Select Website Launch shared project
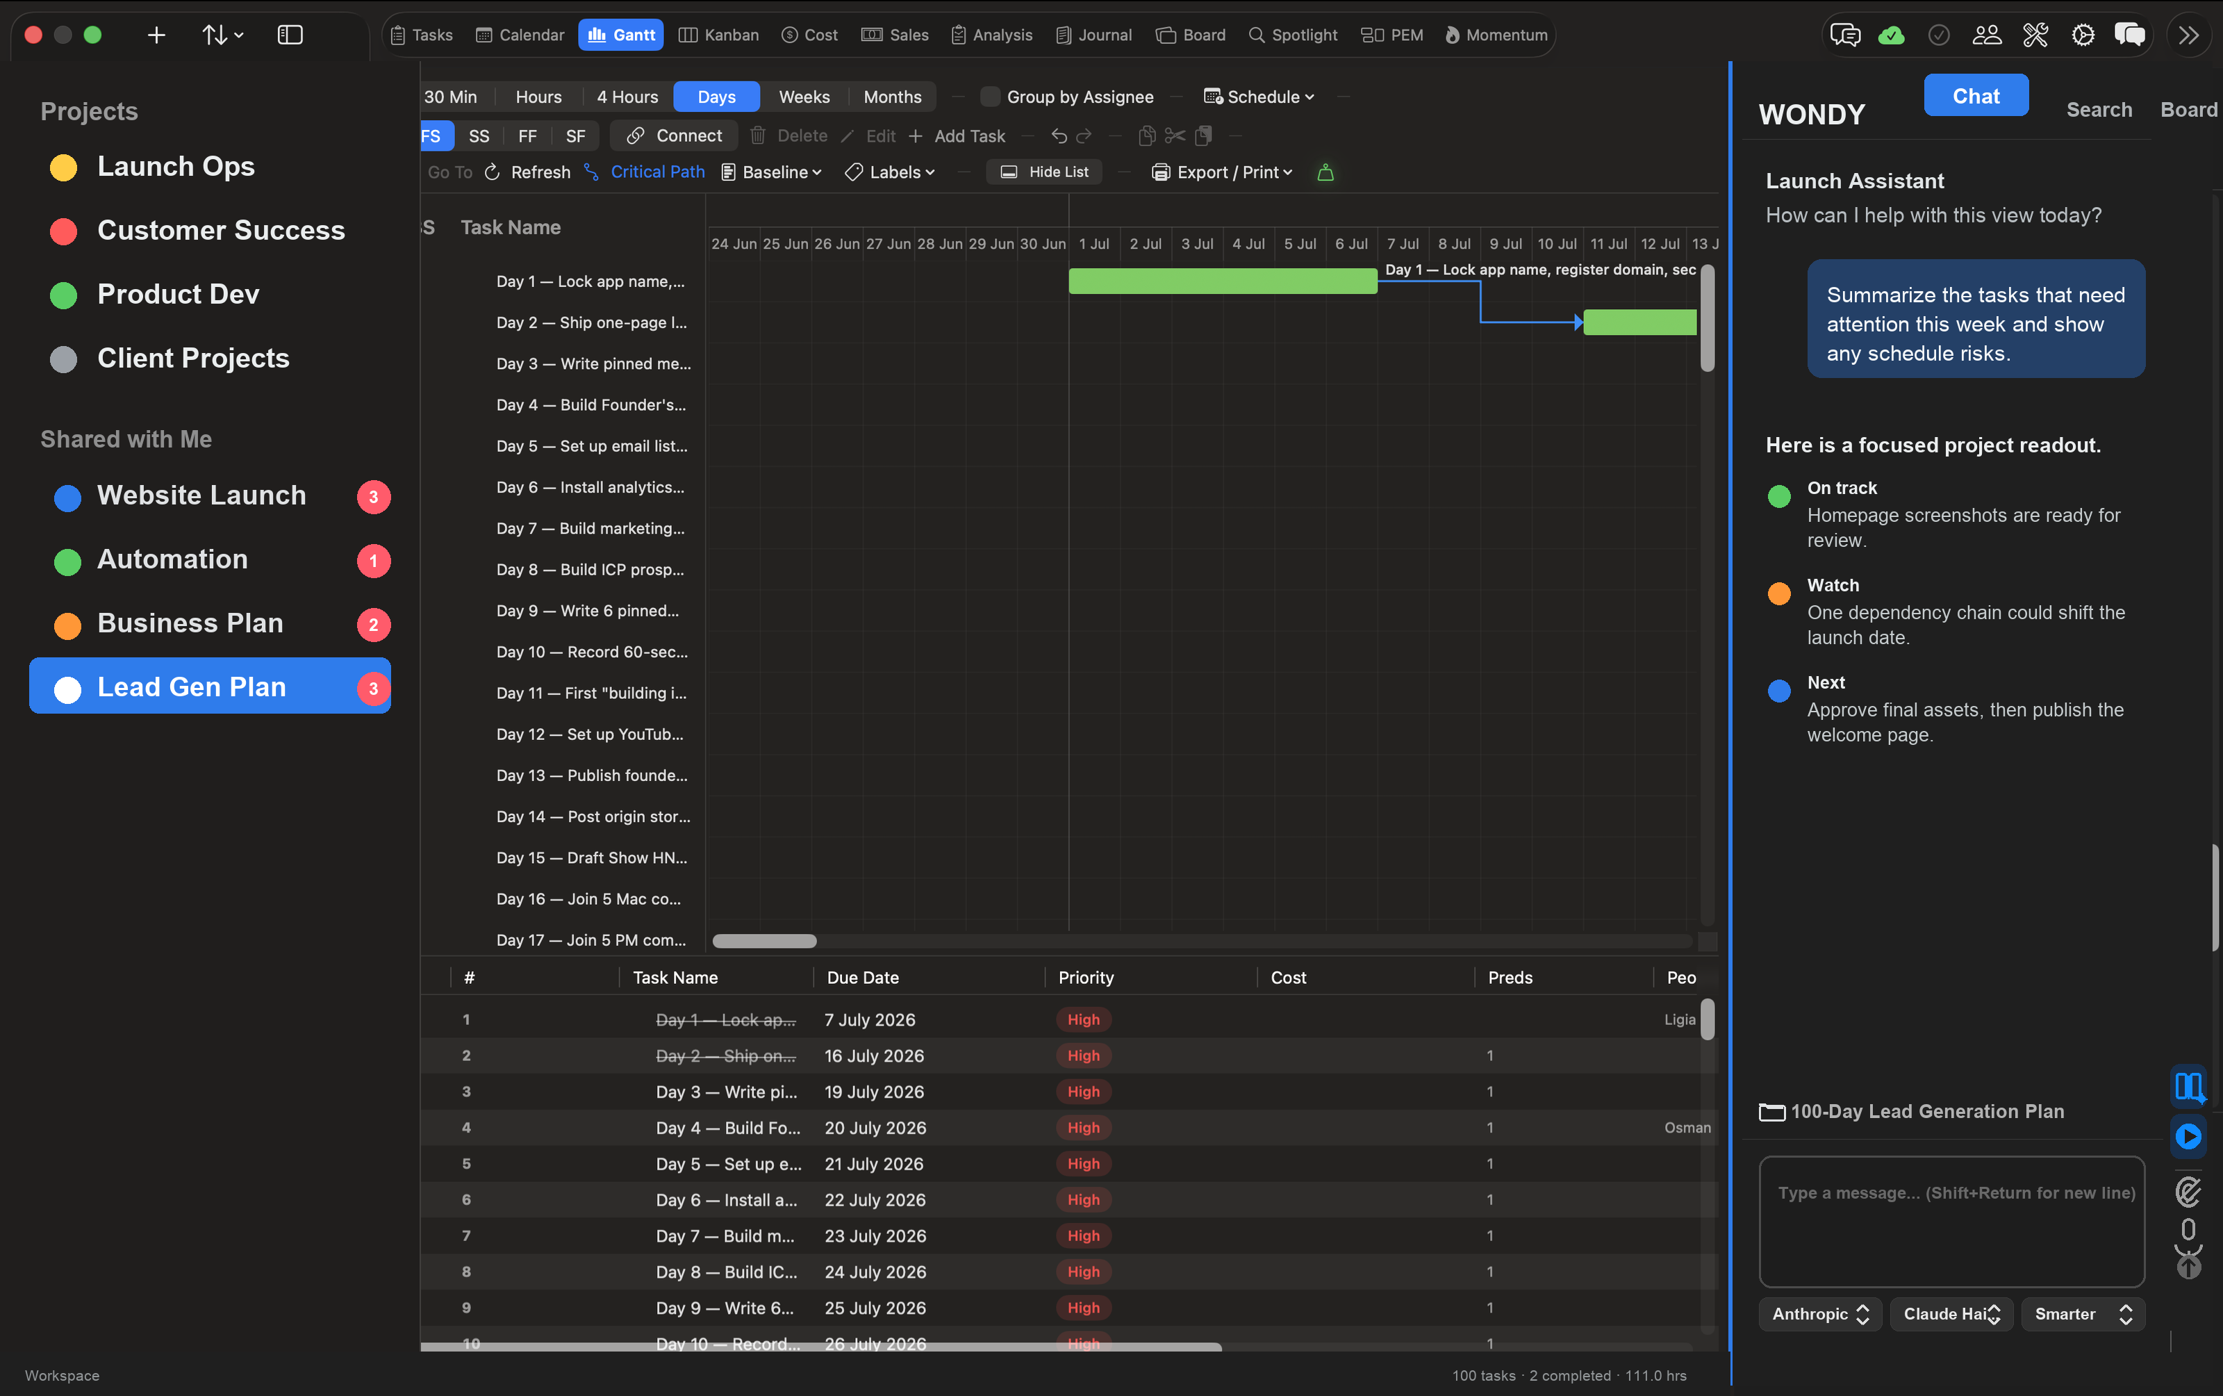Screen dimensions: 2223x1396 [210, 496]
